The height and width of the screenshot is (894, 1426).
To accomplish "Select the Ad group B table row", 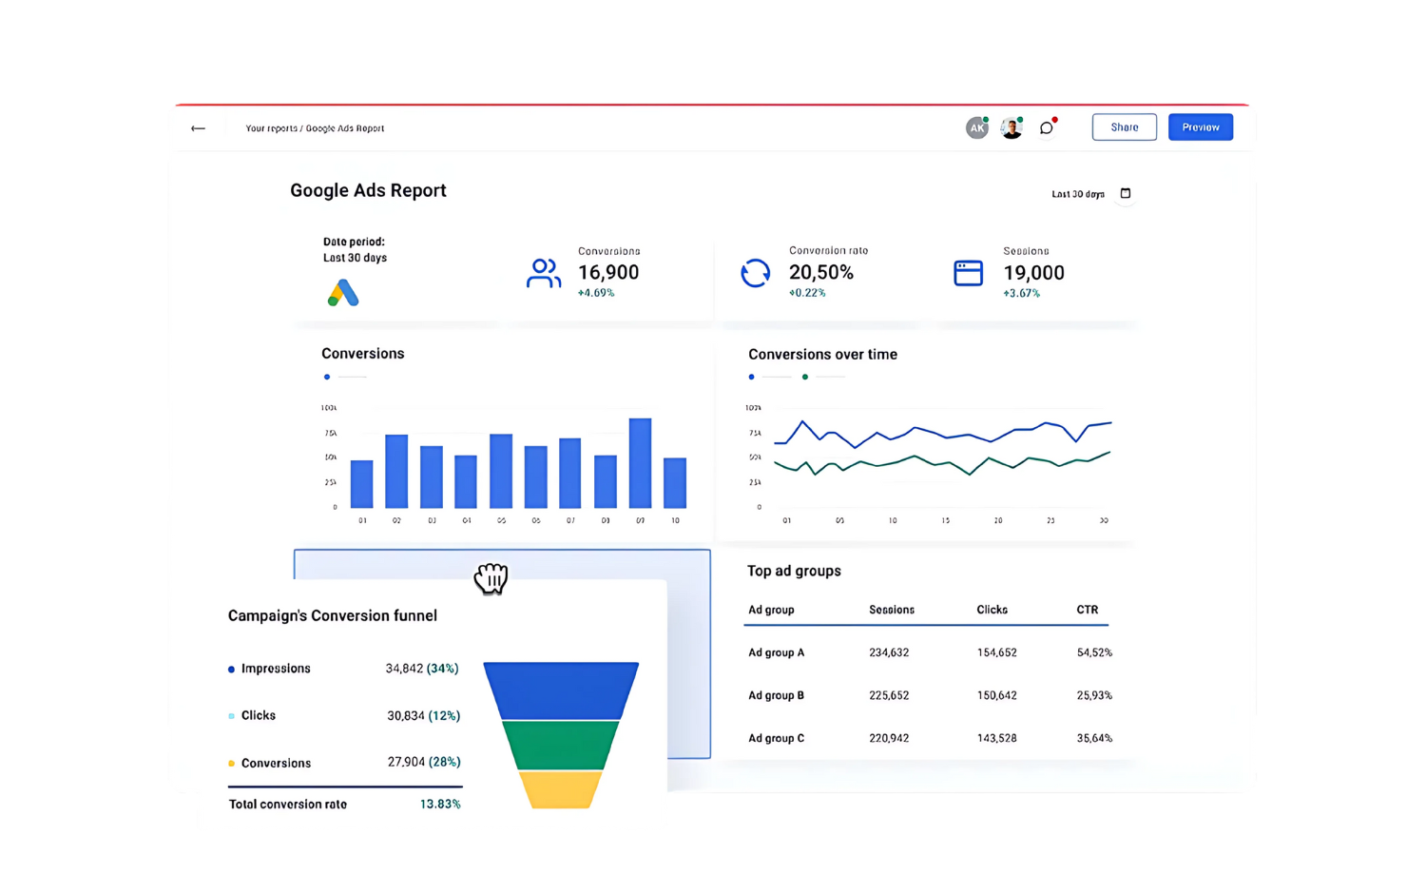I will [x=927, y=695].
